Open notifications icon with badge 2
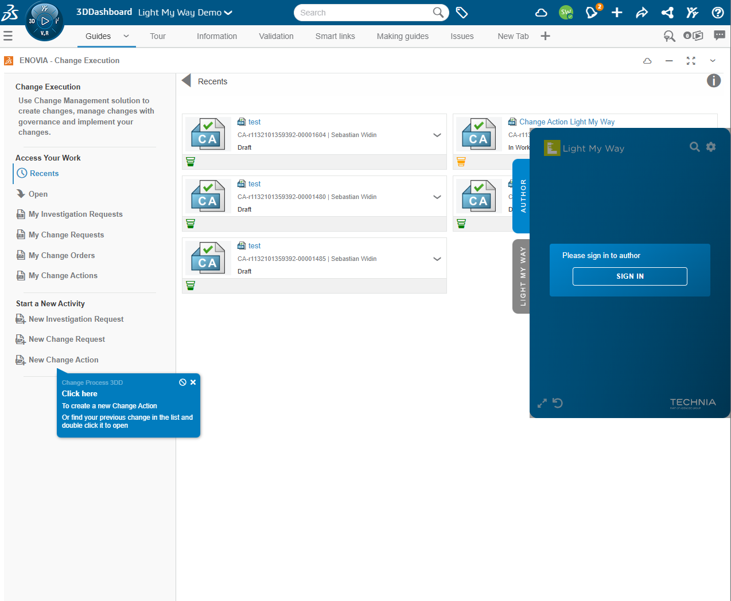This screenshot has height=601, width=731. coord(593,12)
